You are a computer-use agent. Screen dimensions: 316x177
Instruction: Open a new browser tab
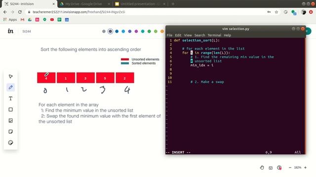pos(173,4)
